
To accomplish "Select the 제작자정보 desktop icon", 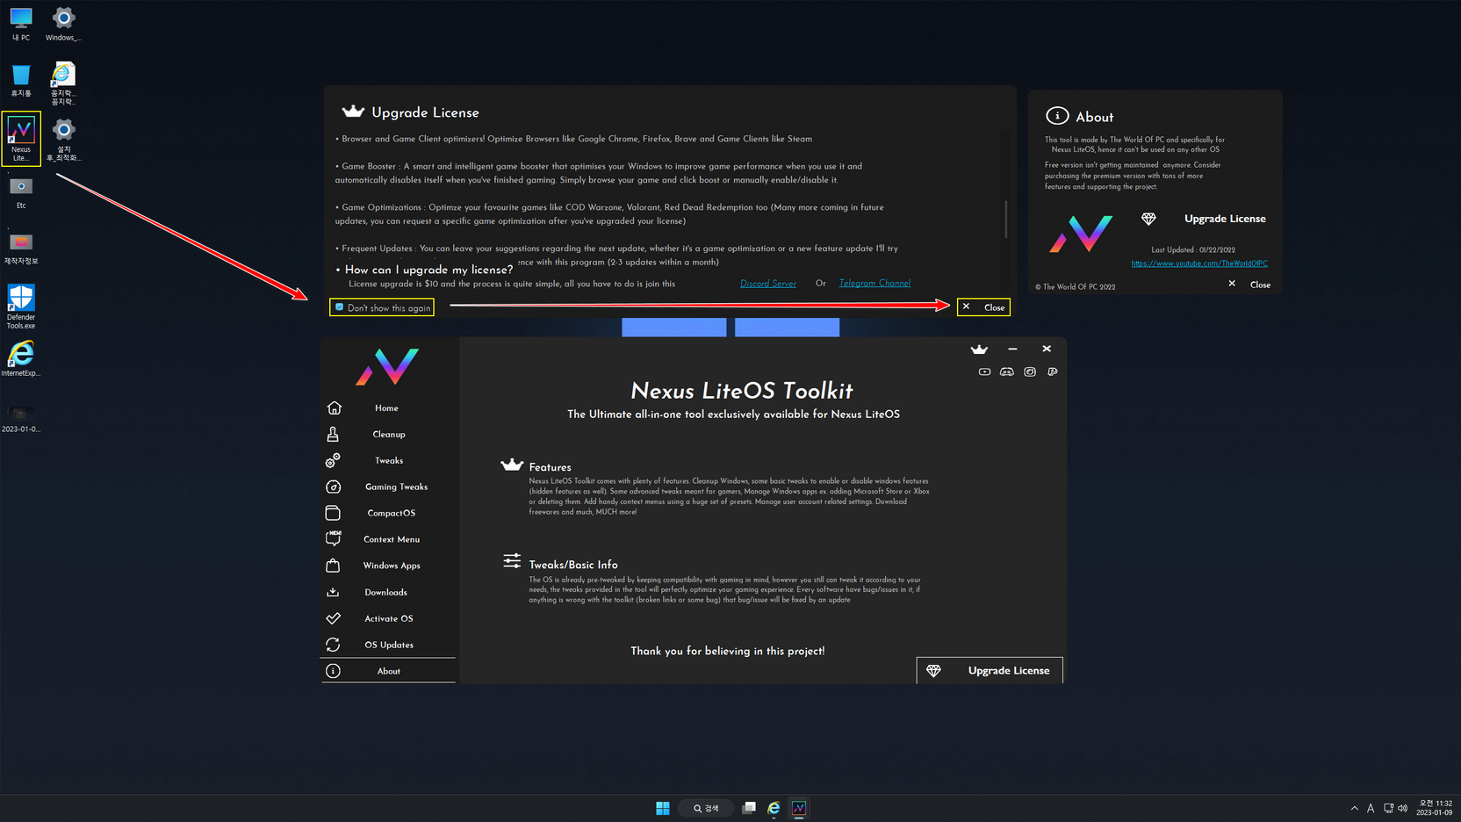I will (21, 249).
